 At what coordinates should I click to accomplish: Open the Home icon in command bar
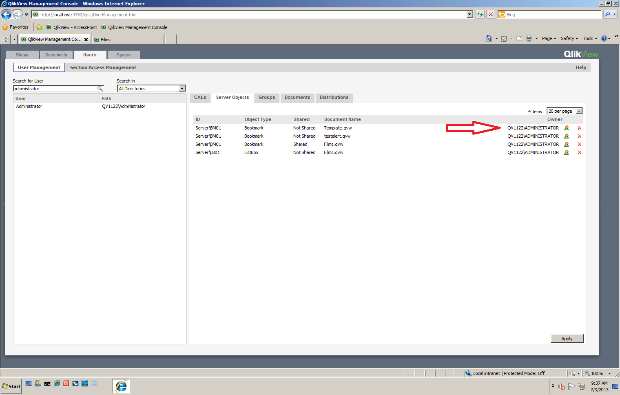[489, 38]
